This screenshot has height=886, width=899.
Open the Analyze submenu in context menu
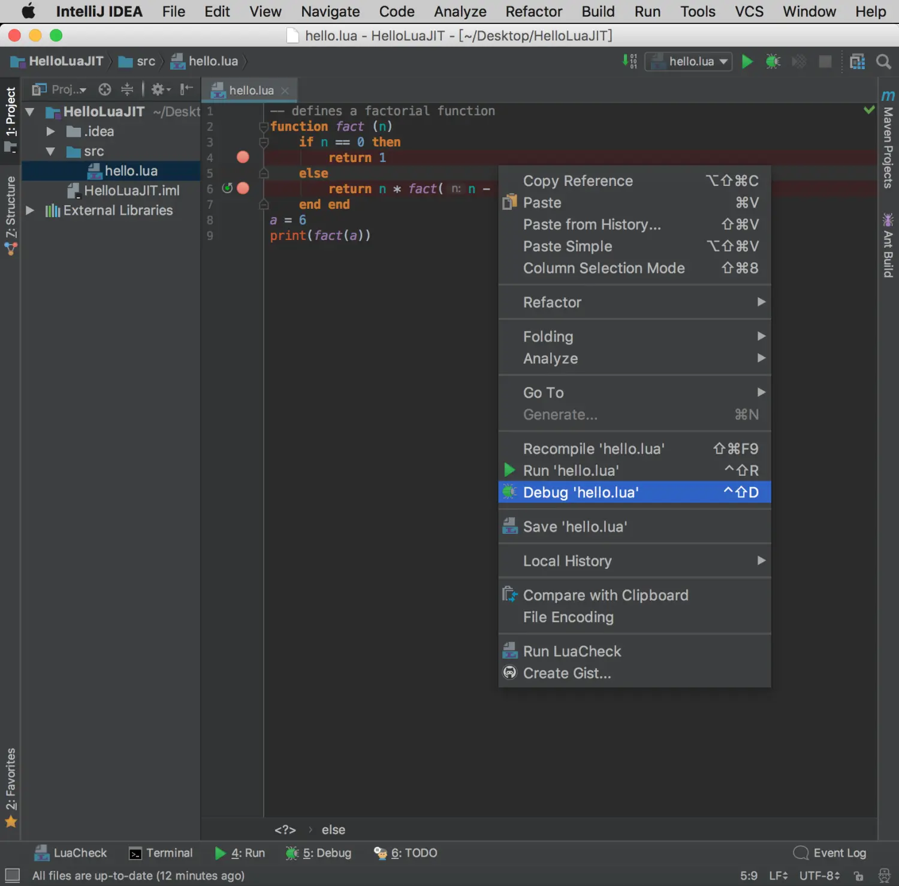point(635,359)
